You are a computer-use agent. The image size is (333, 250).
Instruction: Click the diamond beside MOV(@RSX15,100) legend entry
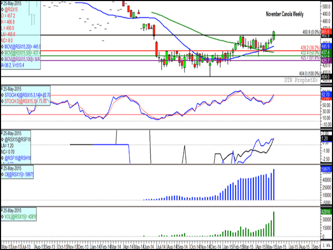tap(2, 58)
